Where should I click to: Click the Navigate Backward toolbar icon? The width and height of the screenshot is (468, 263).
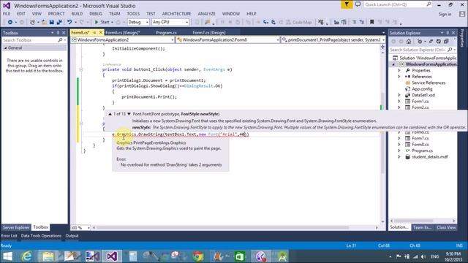(10, 22)
